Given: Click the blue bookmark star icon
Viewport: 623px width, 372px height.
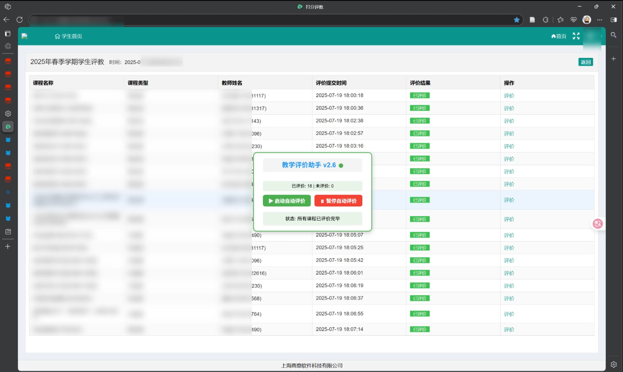Looking at the screenshot, I should (516, 20).
